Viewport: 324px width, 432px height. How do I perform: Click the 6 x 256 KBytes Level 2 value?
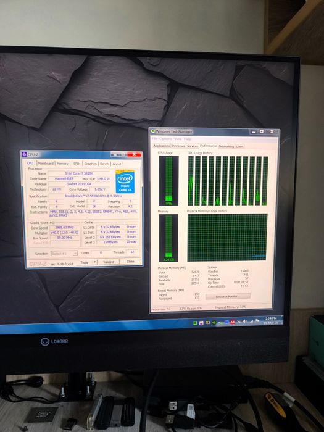[x=110, y=237]
